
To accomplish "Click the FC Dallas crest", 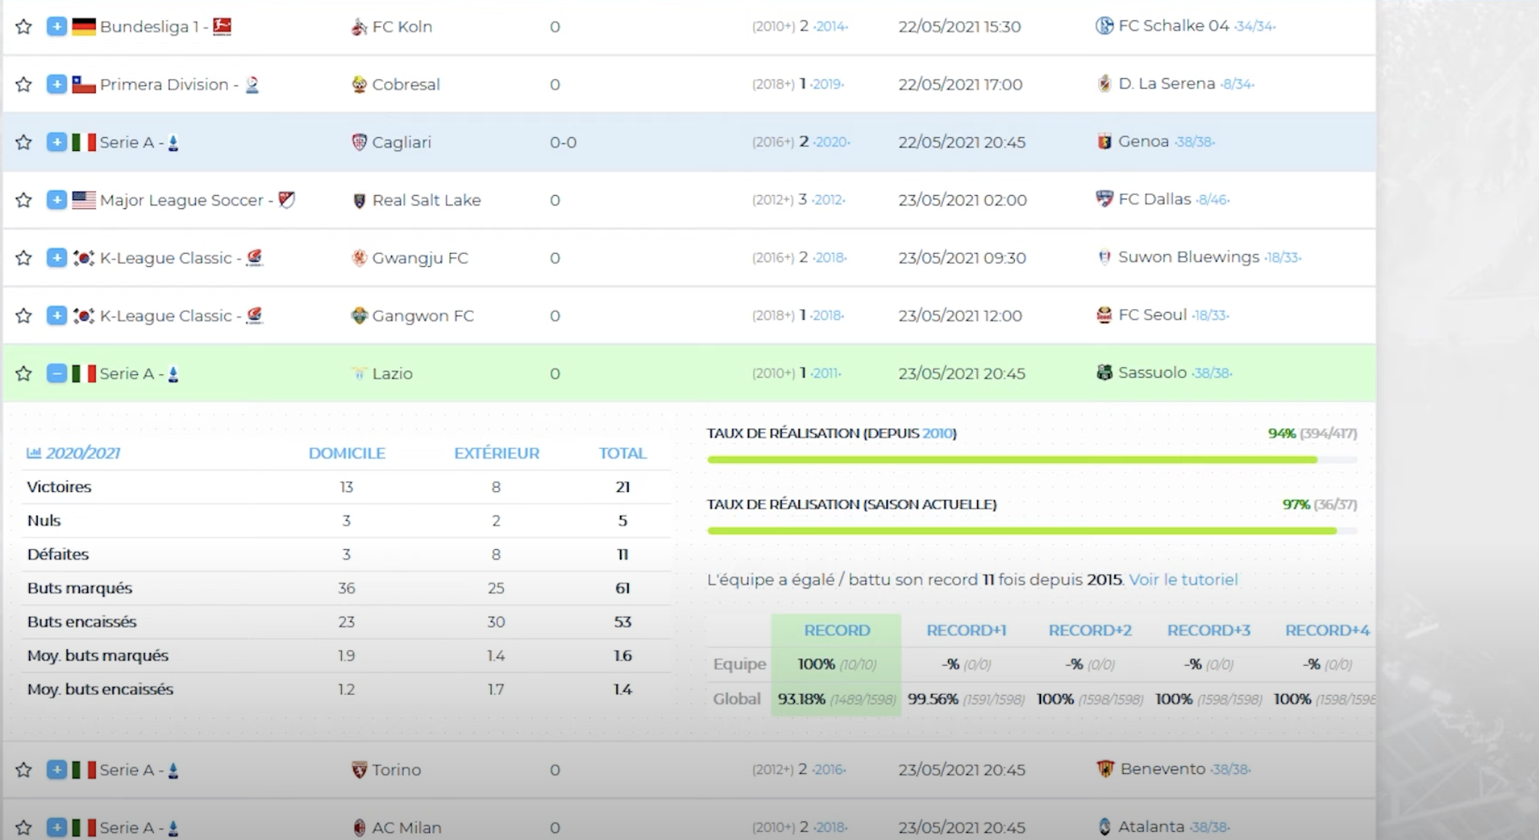I will tap(1104, 199).
